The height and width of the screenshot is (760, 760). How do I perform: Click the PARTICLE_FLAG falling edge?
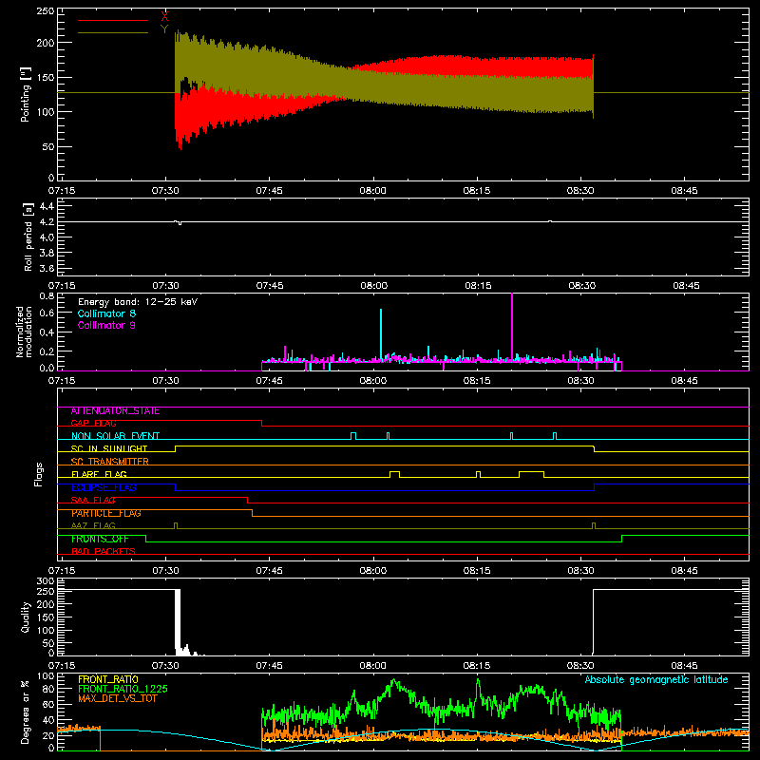tap(252, 513)
